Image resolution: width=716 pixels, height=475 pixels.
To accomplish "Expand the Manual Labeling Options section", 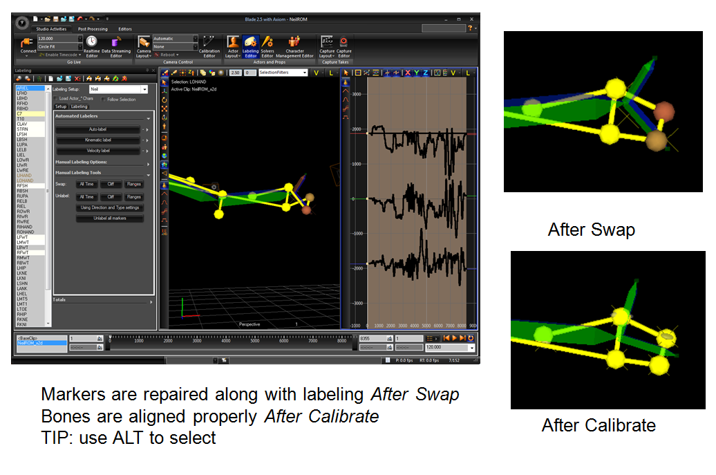I will click(149, 164).
